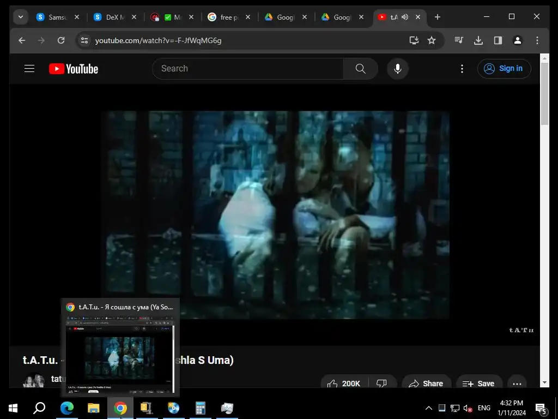This screenshot has height=419, width=558.
Task: Open the notification center icon
Action: point(541,408)
